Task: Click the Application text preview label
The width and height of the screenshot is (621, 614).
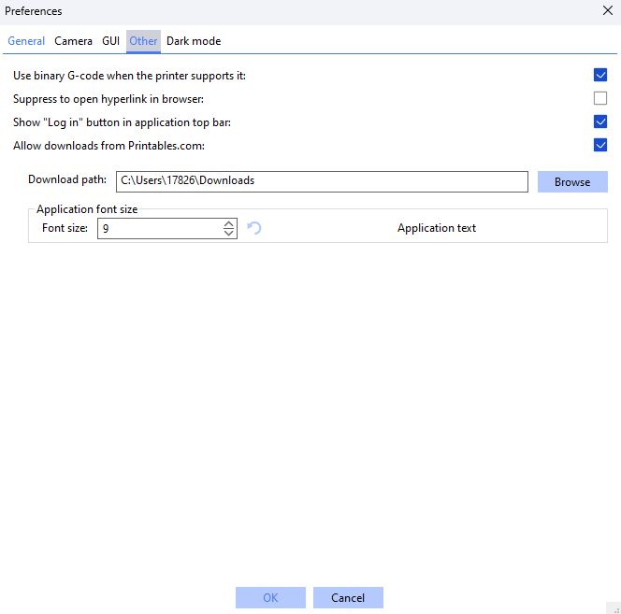Action: [437, 228]
